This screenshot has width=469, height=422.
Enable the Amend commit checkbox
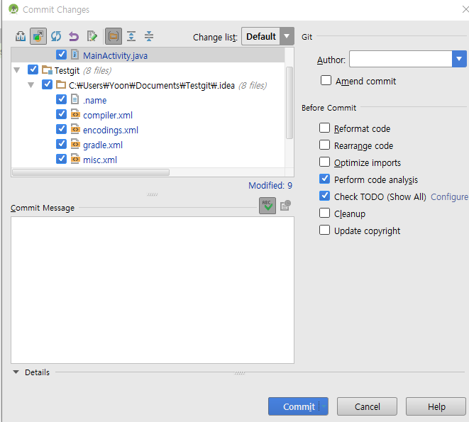[326, 80]
